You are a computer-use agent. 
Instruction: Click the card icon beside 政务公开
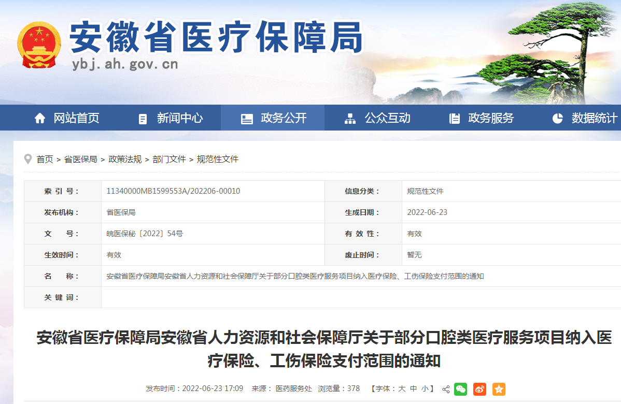point(247,119)
